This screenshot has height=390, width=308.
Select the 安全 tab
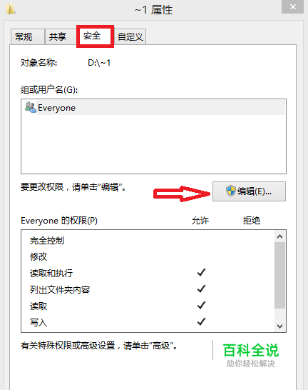click(95, 36)
